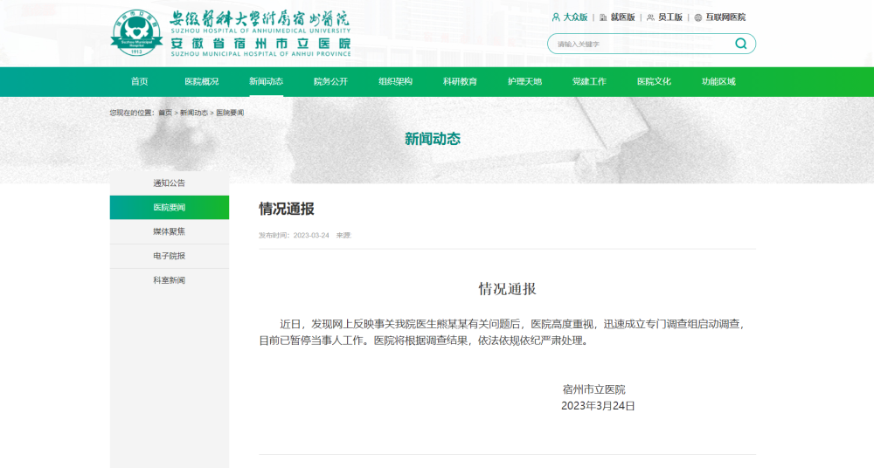Click the 来源 label text

tap(343, 235)
